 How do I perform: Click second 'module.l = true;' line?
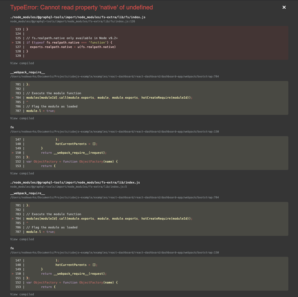tap(41, 232)
